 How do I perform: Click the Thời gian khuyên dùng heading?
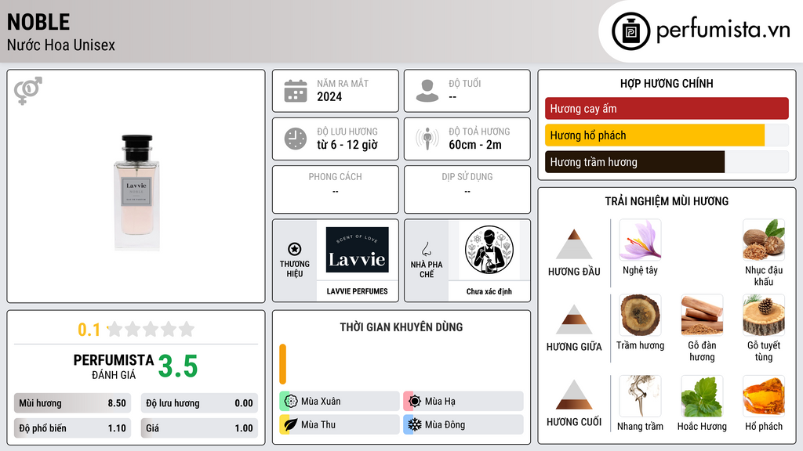401,327
